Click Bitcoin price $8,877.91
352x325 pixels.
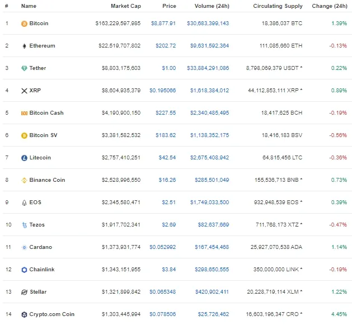[x=163, y=23]
